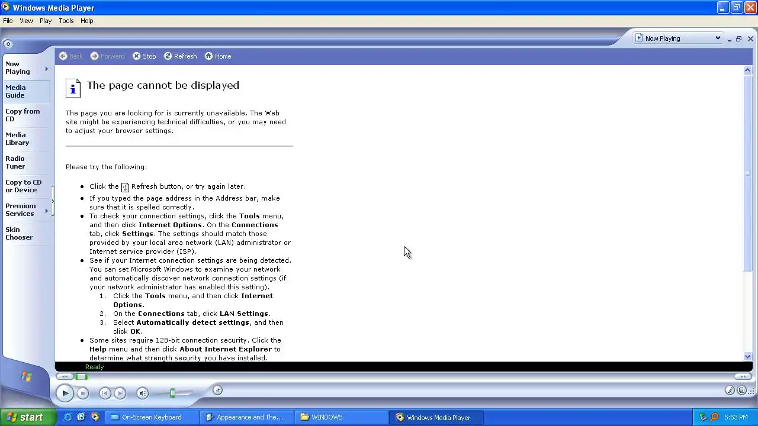Image resolution: width=758 pixels, height=426 pixels.
Task: Click the skin mode paintbrush icon
Action: point(730,390)
